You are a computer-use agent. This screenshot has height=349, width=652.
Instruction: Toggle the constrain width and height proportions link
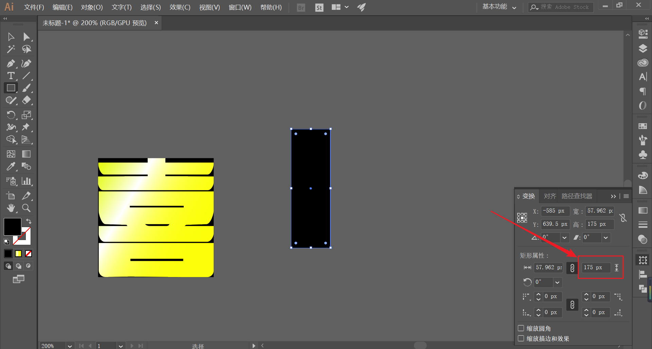(623, 218)
